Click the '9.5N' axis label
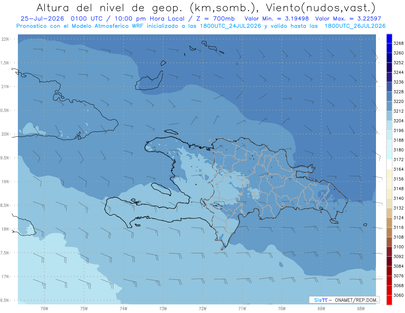Screen dimensions: 405x313 point(5,158)
